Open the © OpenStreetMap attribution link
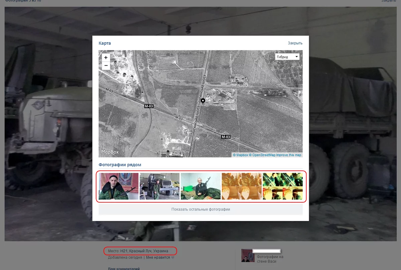Image resolution: width=401 pixels, height=270 pixels. (262, 155)
